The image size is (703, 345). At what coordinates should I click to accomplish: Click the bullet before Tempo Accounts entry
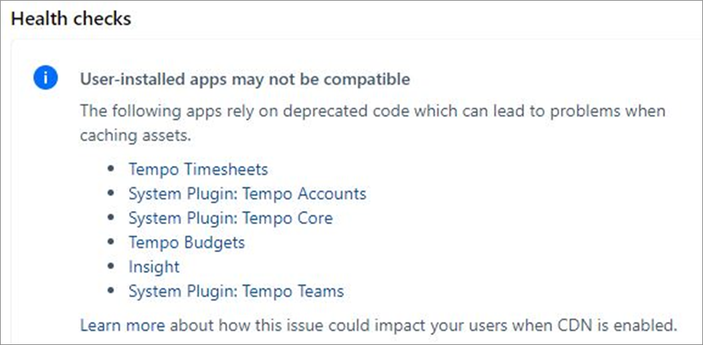111,194
